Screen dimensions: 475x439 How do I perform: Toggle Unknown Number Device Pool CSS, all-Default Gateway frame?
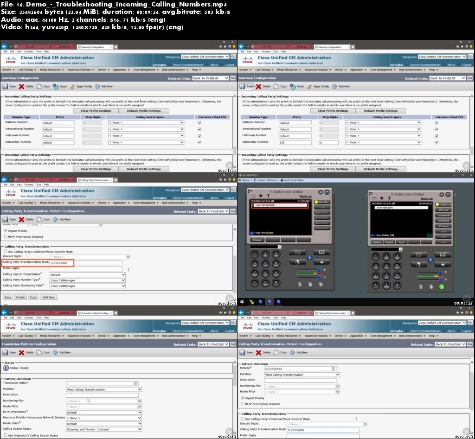coord(199,136)
